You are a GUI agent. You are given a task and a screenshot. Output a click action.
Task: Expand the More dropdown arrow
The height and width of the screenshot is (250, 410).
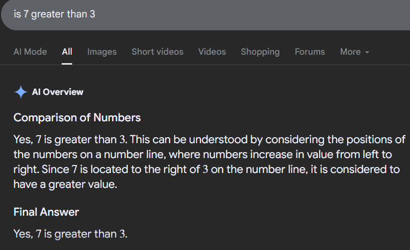tap(367, 52)
